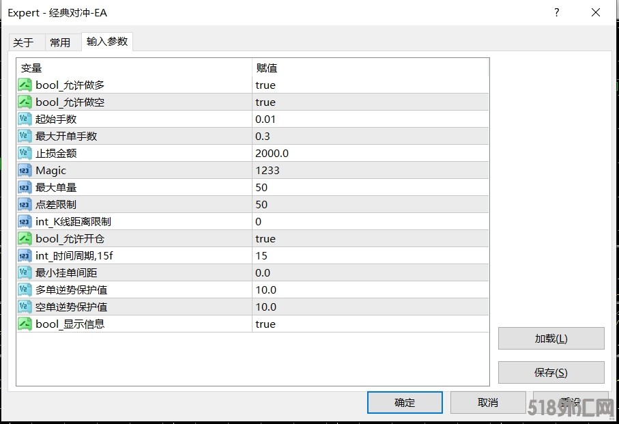619x424 pixels.
Task: Click the bool_显示信息 variable name
Action: point(70,324)
